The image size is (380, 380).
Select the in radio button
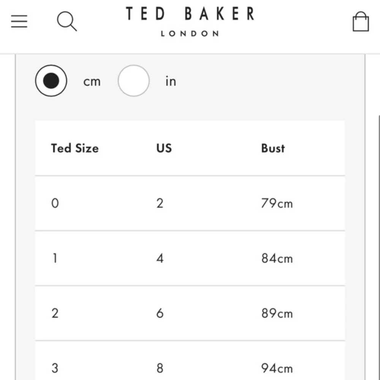(x=133, y=81)
